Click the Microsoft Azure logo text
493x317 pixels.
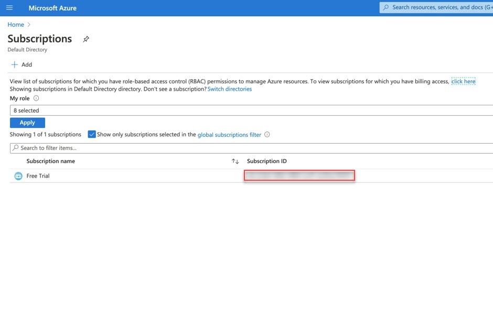pyautogui.click(x=52, y=8)
